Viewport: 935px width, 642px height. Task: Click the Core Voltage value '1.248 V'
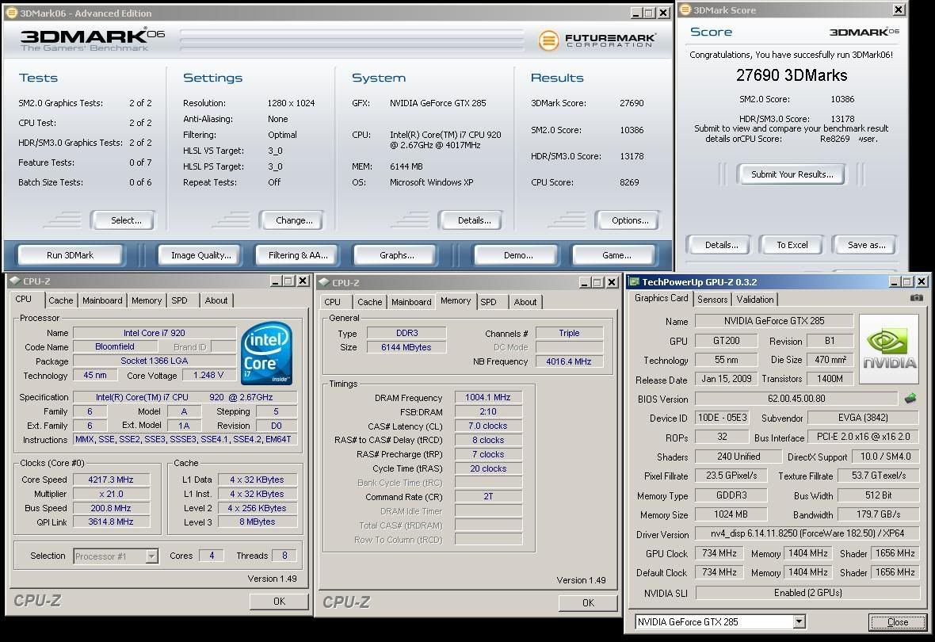(x=208, y=376)
